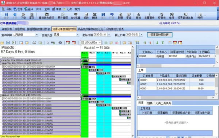Viewport: 219px width, 138px height.
Task: Open the ctScrollBar combo box
Action: 91,42
